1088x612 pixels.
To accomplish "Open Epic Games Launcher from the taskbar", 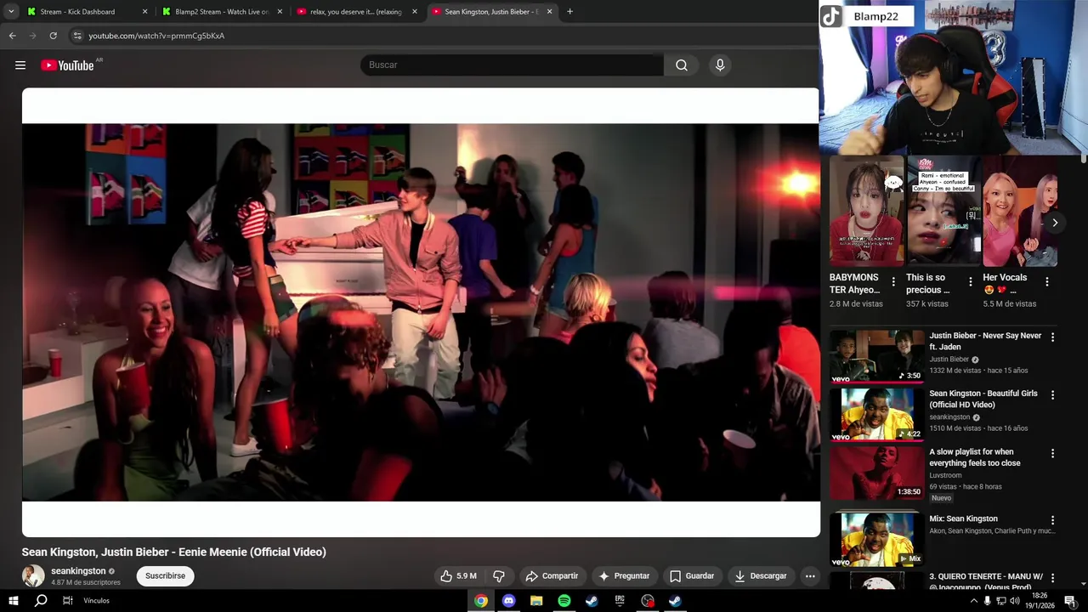I will 620,601.
